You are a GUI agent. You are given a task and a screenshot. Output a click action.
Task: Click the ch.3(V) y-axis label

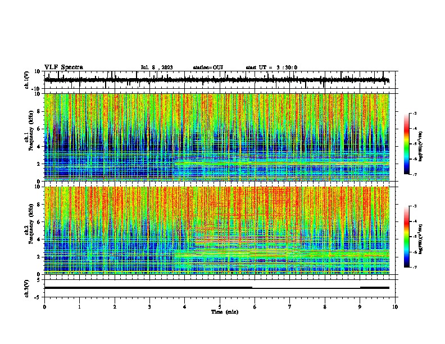click(x=27, y=288)
